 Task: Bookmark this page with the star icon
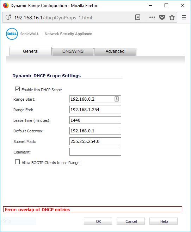coord(172,17)
